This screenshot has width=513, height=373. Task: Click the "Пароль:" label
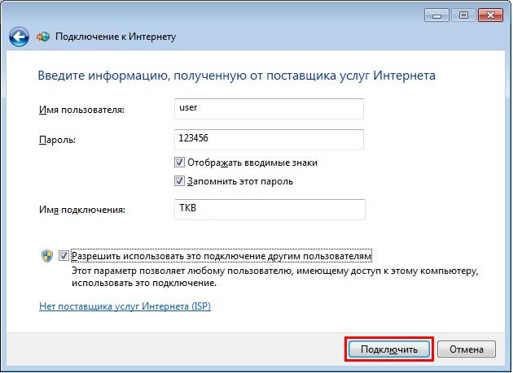[x=58, y=140]
